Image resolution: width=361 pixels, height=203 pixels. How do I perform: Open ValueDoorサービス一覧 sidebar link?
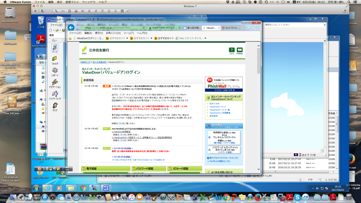(220, 110)
